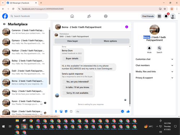Open the tab search dropdown arrow

point(3,3)
